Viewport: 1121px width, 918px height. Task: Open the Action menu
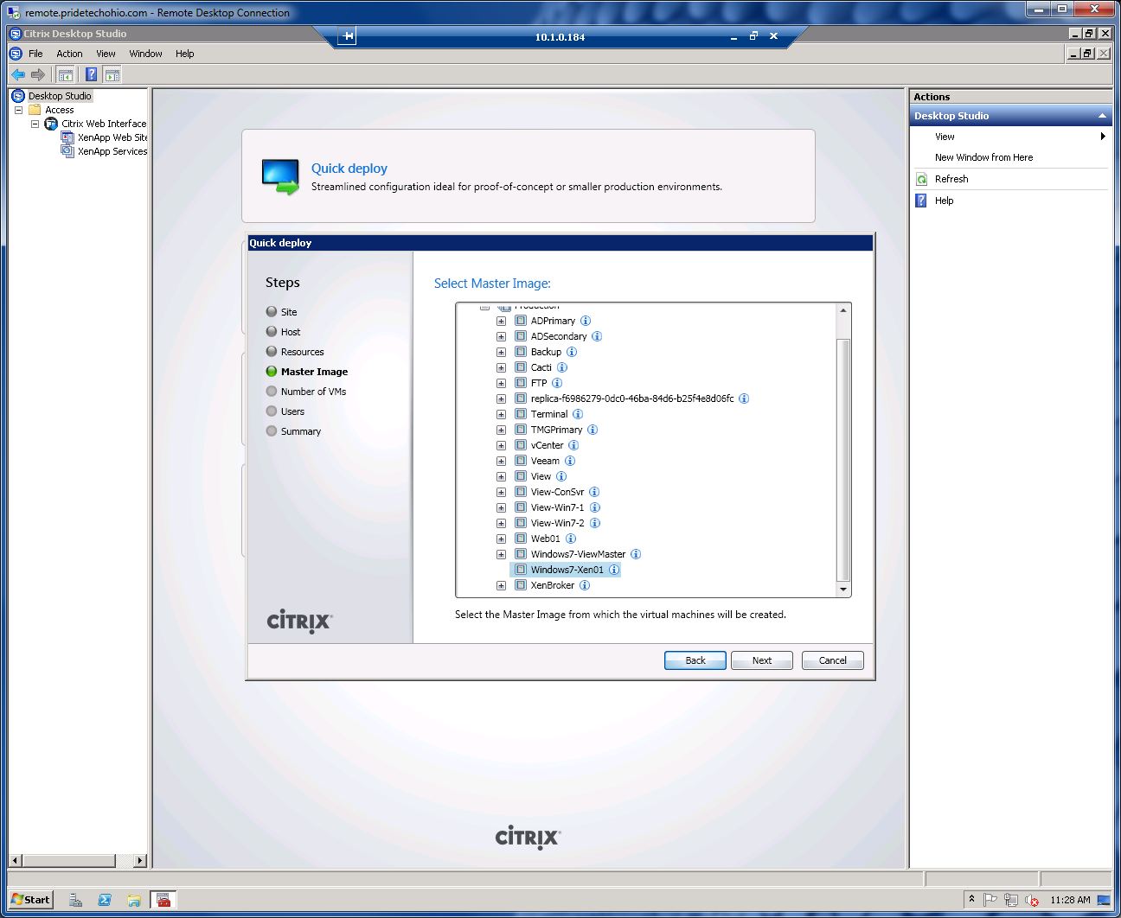pos(70,54)
